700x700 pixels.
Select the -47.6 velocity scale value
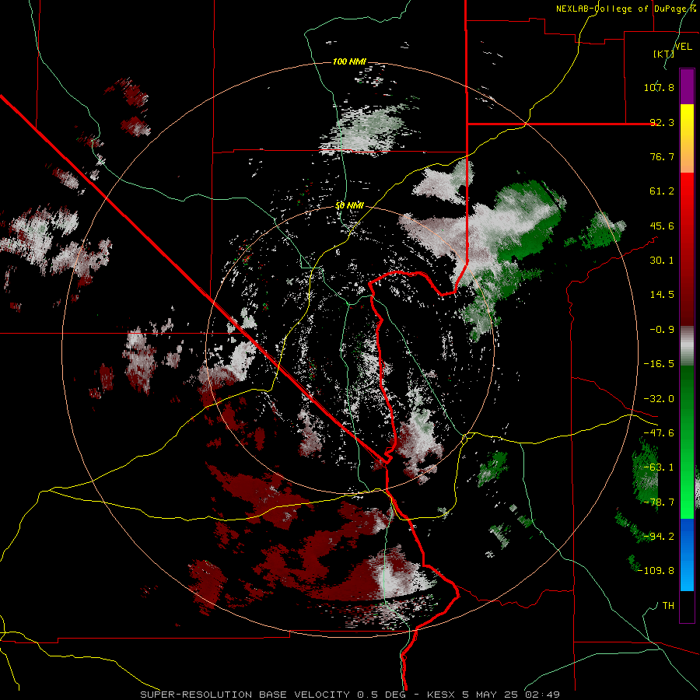(x=659, y=433)
